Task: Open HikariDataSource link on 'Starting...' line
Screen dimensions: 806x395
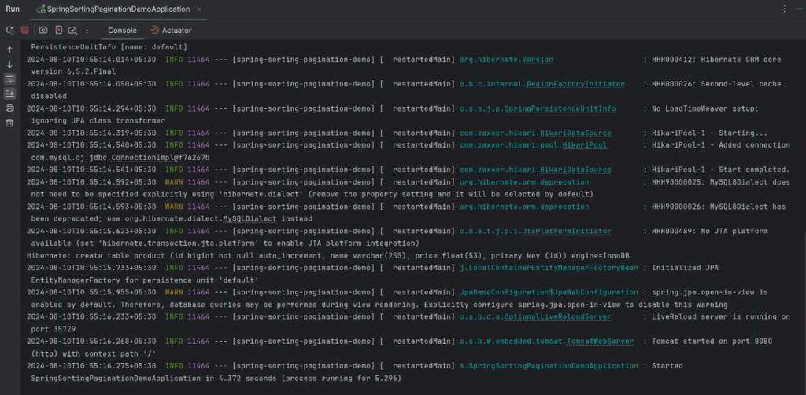Action: click(x=575, y=133)
